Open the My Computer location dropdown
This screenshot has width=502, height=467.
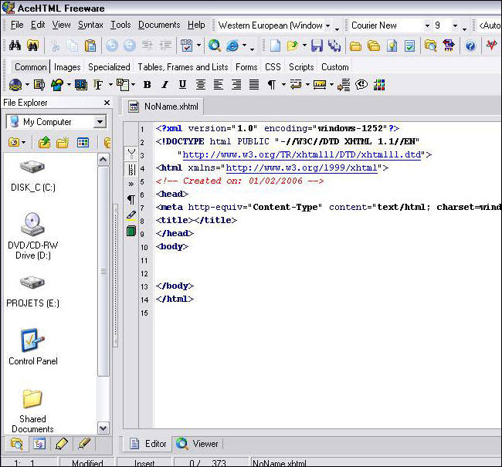click(100, 122)
